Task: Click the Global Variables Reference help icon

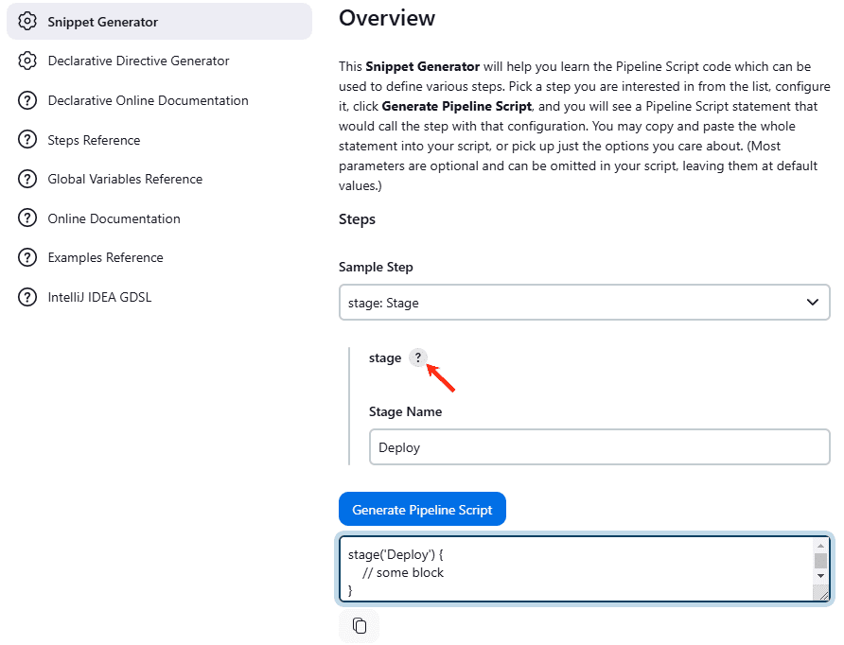Action: click(x=27, y=179)
